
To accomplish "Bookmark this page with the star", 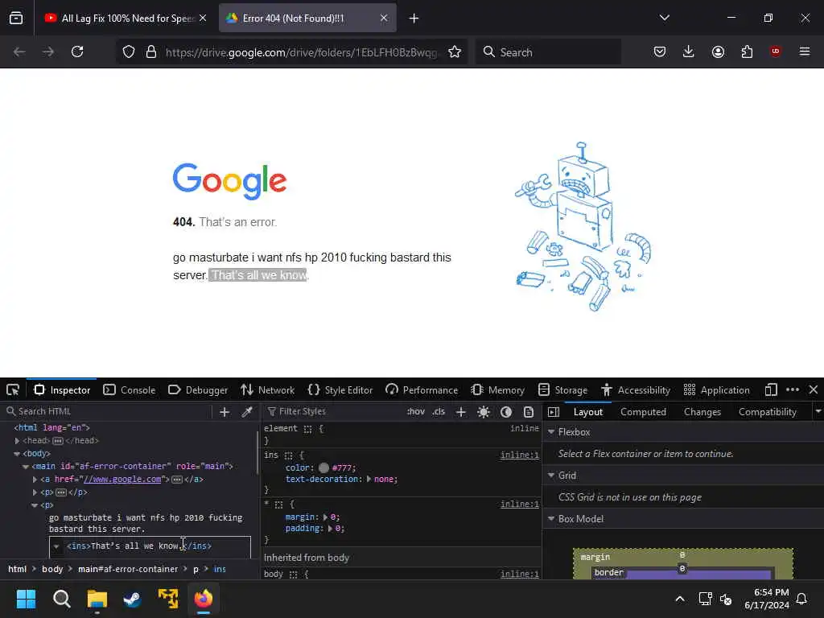I will (455, 51).
